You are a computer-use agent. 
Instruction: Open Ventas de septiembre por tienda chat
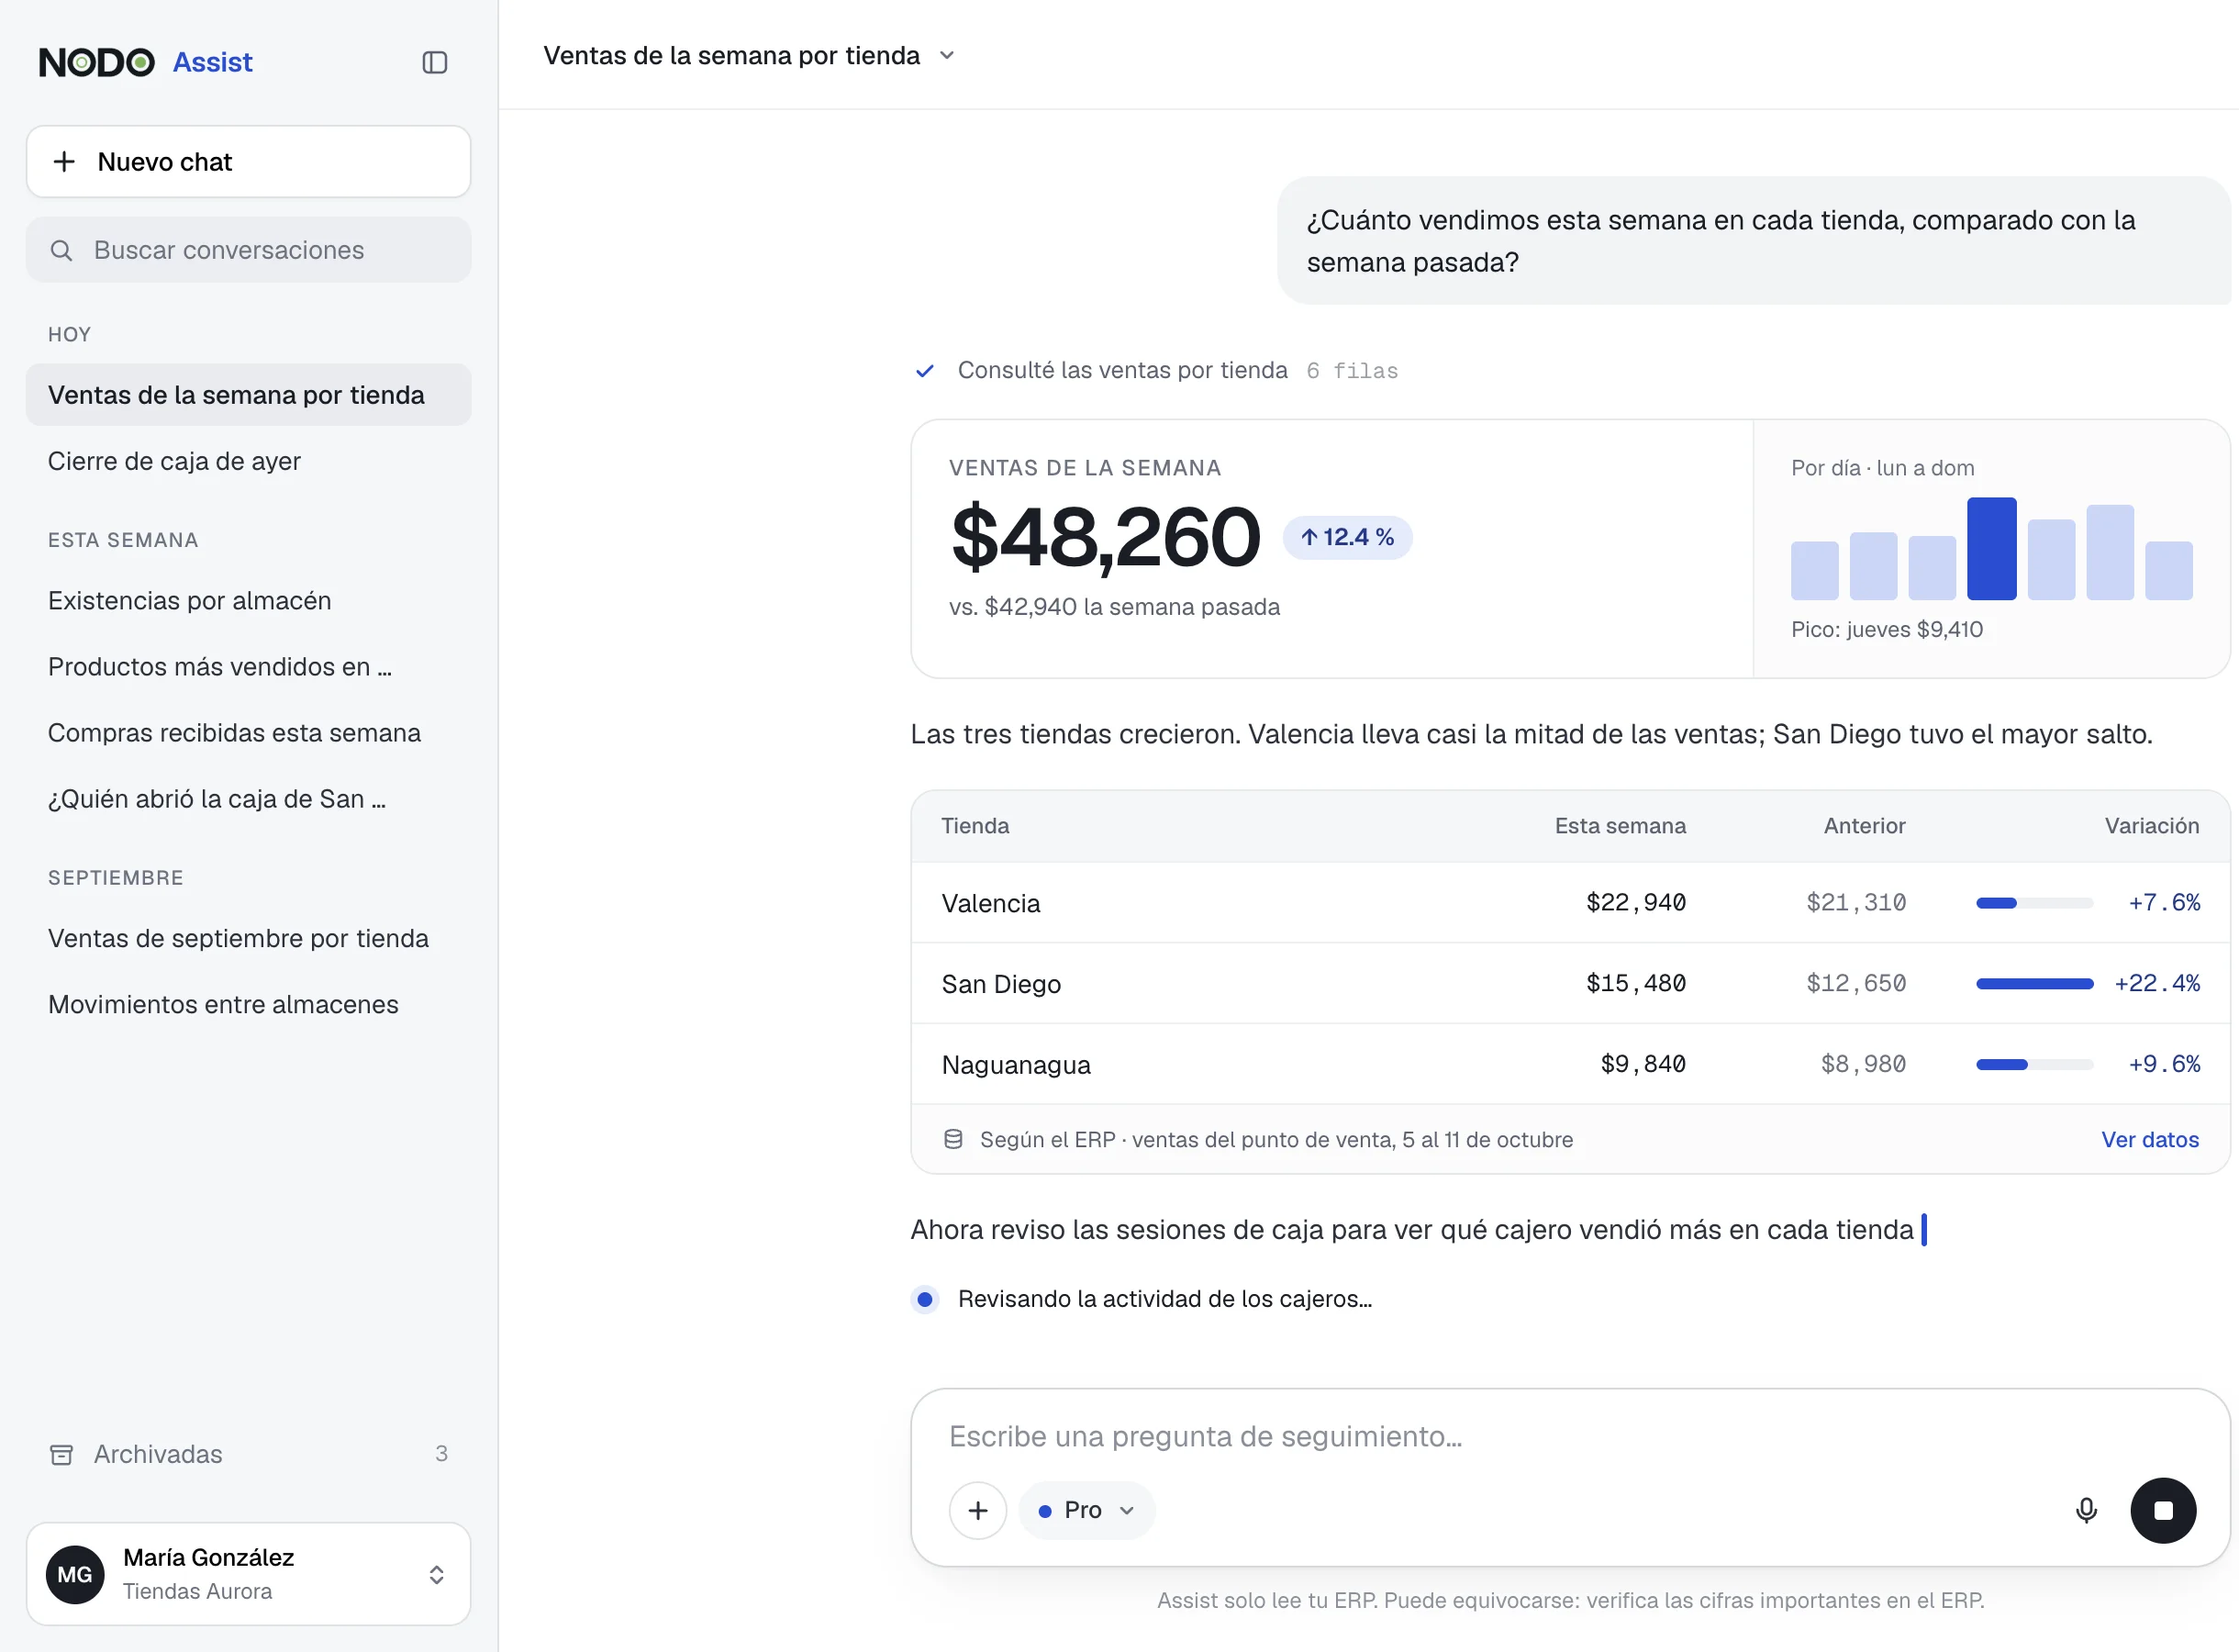pos(248,938)
